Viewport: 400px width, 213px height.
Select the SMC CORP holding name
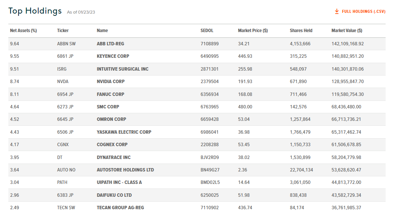click(108, 107)
